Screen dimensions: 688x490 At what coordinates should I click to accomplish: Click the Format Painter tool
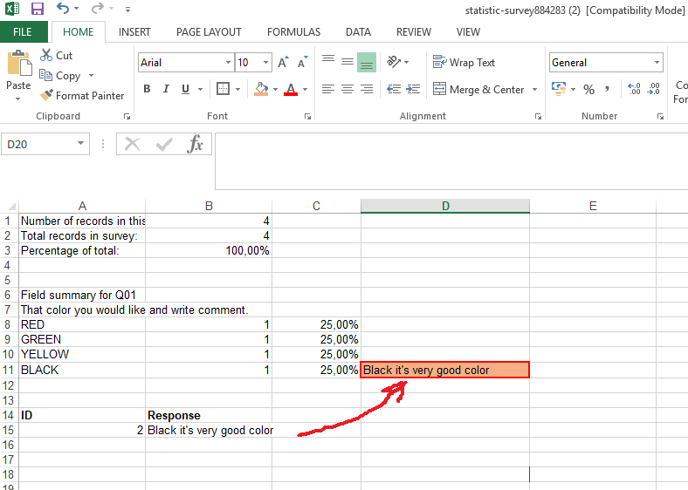coord(81,96)
